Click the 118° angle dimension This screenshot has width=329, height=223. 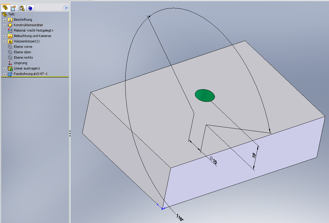180,218
